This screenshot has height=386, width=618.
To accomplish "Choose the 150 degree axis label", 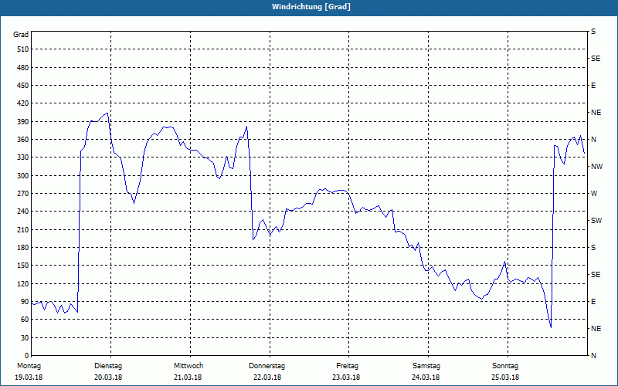I will click(22, 265).
